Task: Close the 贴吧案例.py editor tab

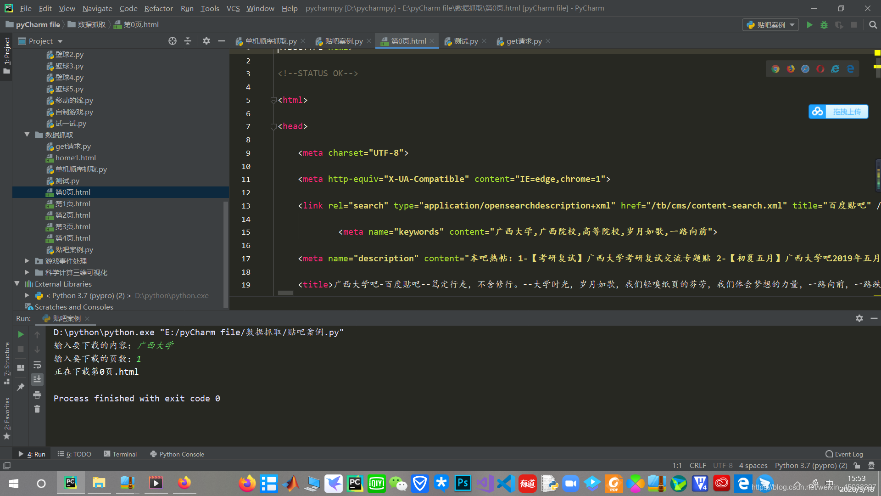Action: coord(369,41)
